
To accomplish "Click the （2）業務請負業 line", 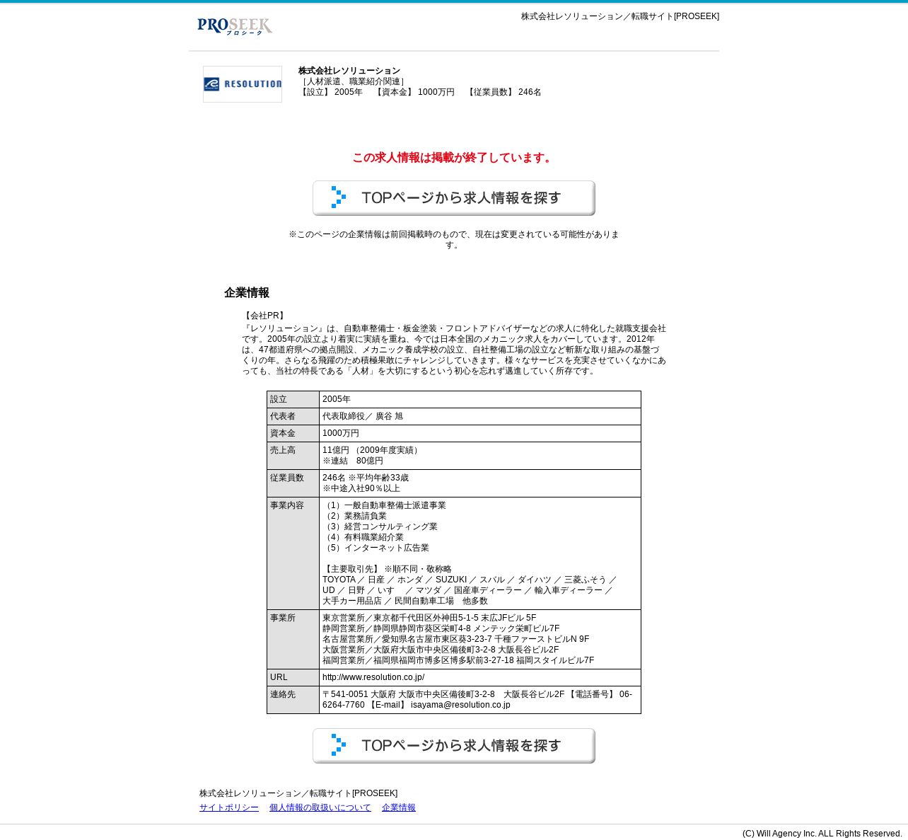I will 354,516.
